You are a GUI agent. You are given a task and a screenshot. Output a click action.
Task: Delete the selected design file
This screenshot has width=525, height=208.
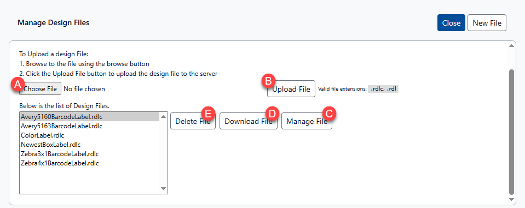point(193,121)
